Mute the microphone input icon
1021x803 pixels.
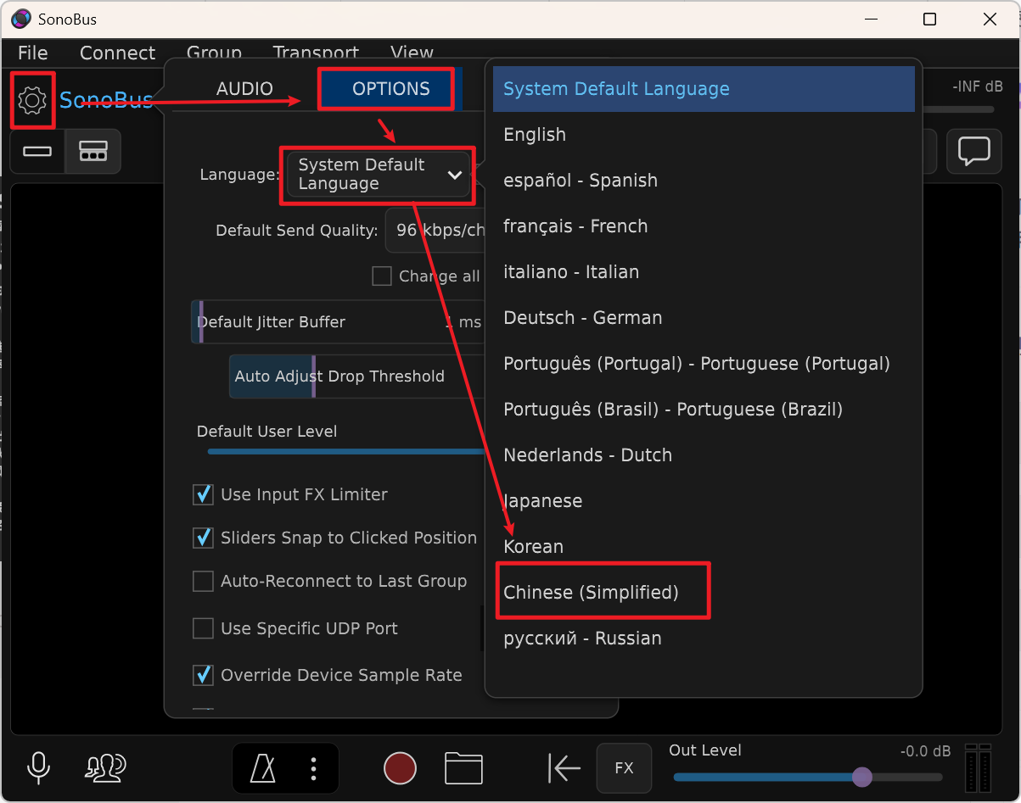[38, 767]
